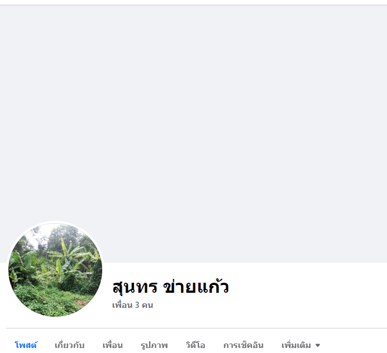Open about info via the เกี่ยวกับ label

pos(70,345)
